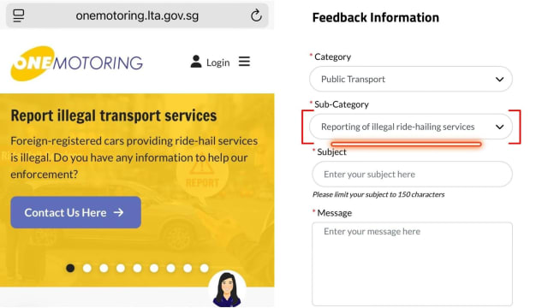548x308 pixels.
Task: Select the second carousel dot
Action: 87,268
